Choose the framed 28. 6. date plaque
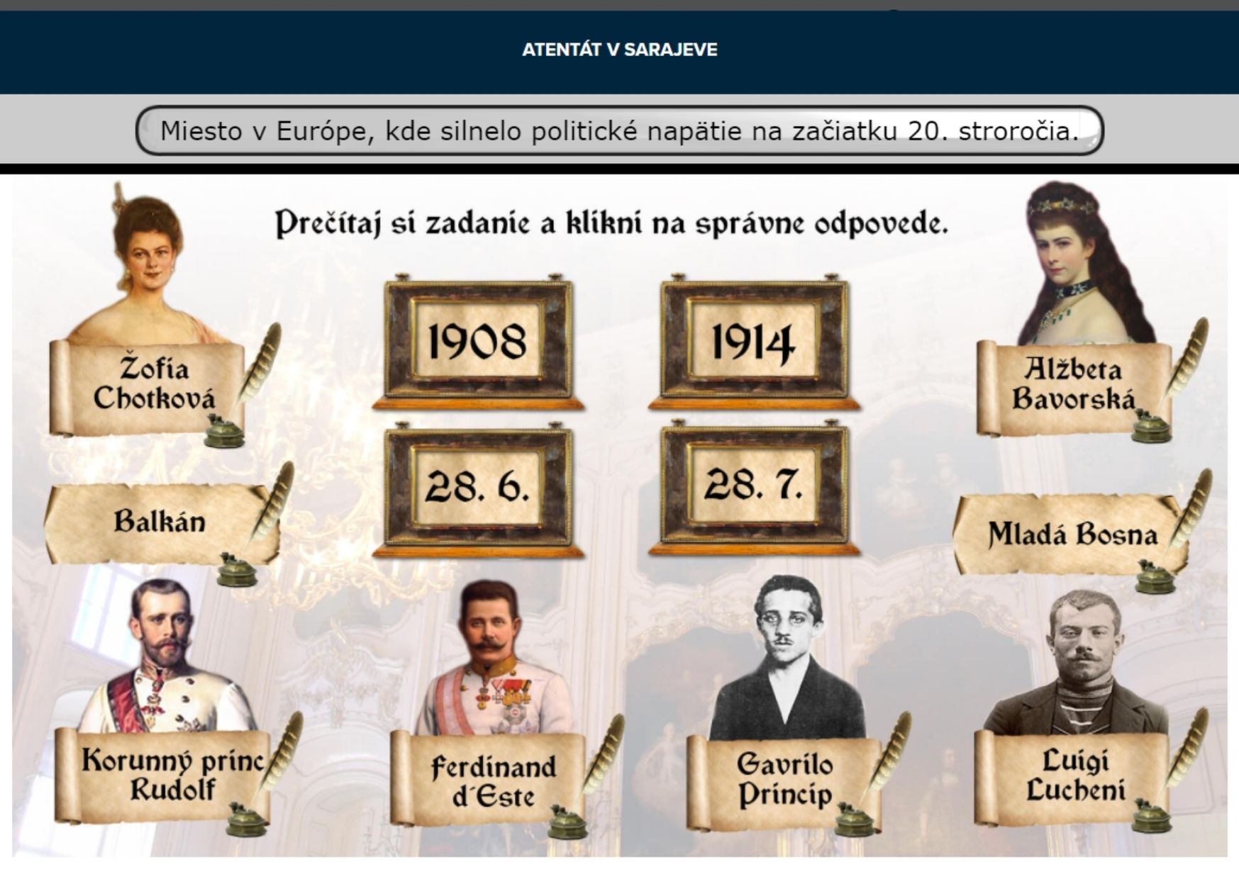 [x=478, y=489]
